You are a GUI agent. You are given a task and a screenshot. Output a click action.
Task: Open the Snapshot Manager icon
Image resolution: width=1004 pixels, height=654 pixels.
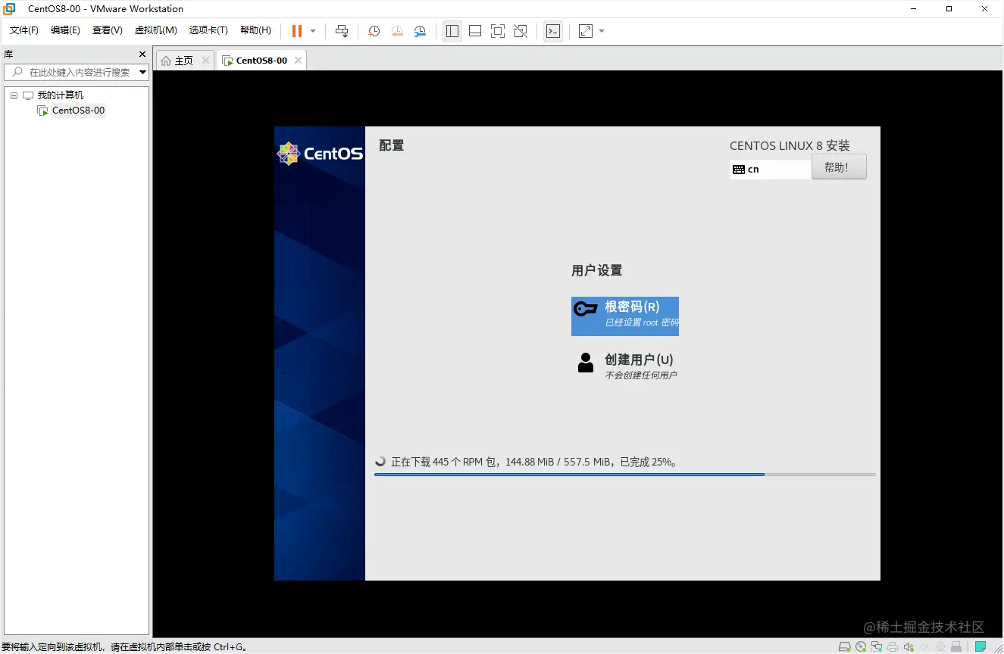(x=420, y=31)
